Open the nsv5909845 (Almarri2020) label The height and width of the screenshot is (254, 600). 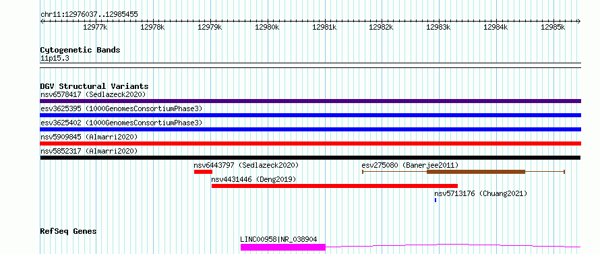pos(89,137)
